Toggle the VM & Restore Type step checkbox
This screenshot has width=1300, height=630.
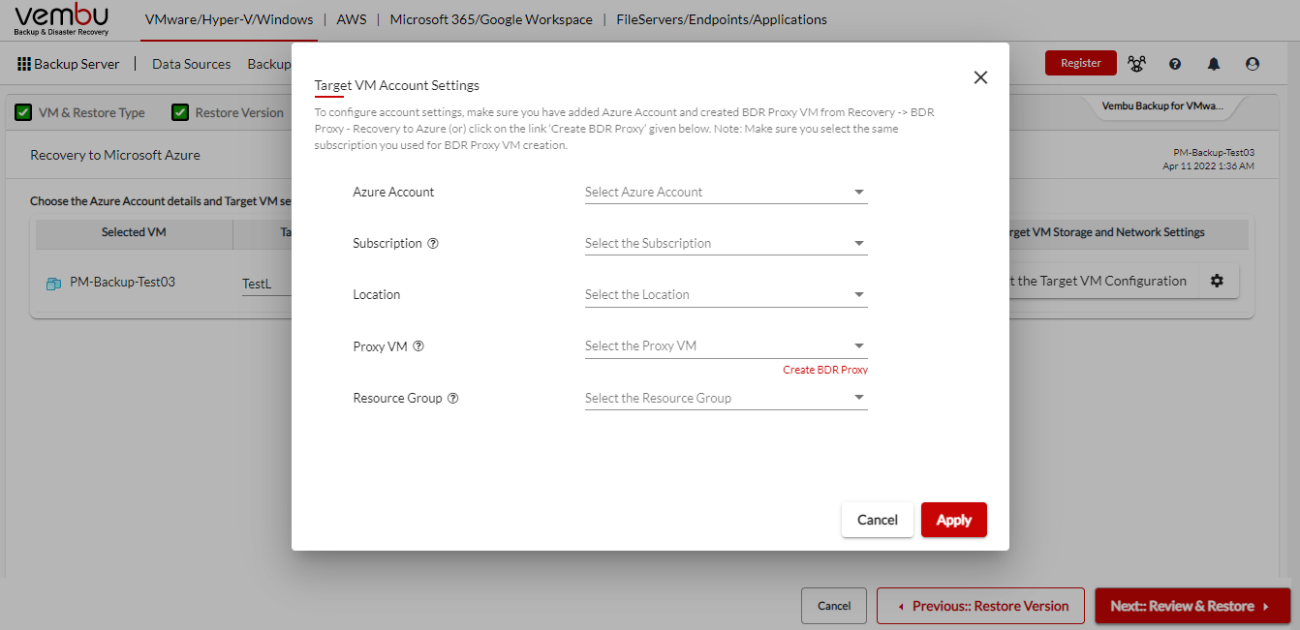pos(23,112)
